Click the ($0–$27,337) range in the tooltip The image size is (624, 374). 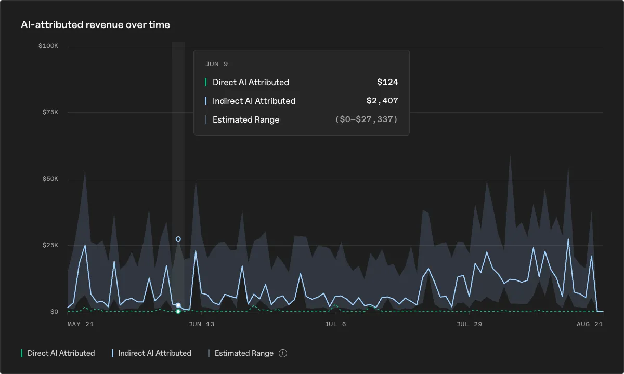367,119
